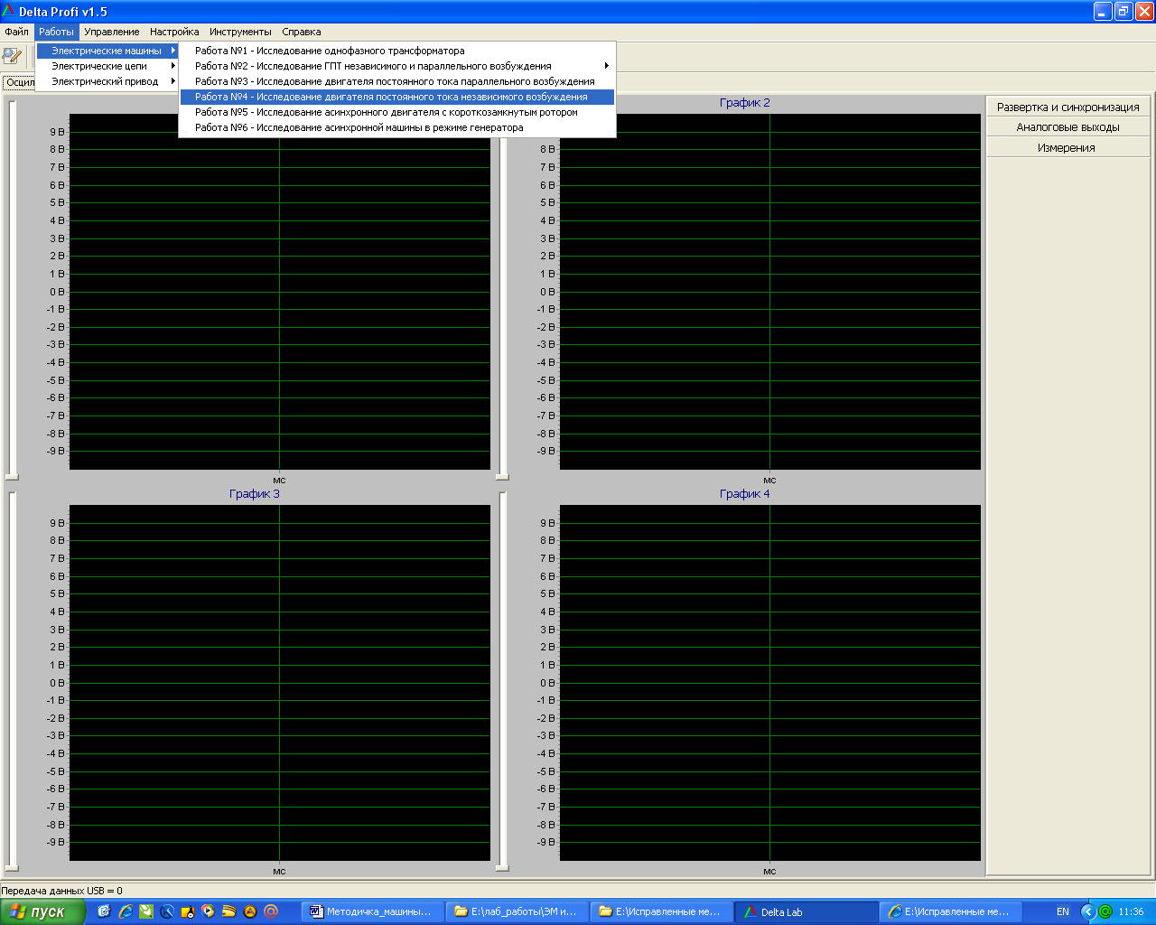Choose Работа №3 параллельного возбуждения

point(397,81)
